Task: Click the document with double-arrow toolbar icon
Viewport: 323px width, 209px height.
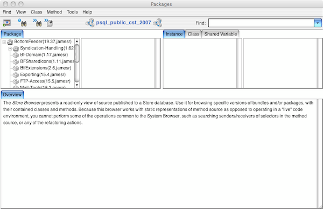Action: pyautogui.click(x=49, y=23)
